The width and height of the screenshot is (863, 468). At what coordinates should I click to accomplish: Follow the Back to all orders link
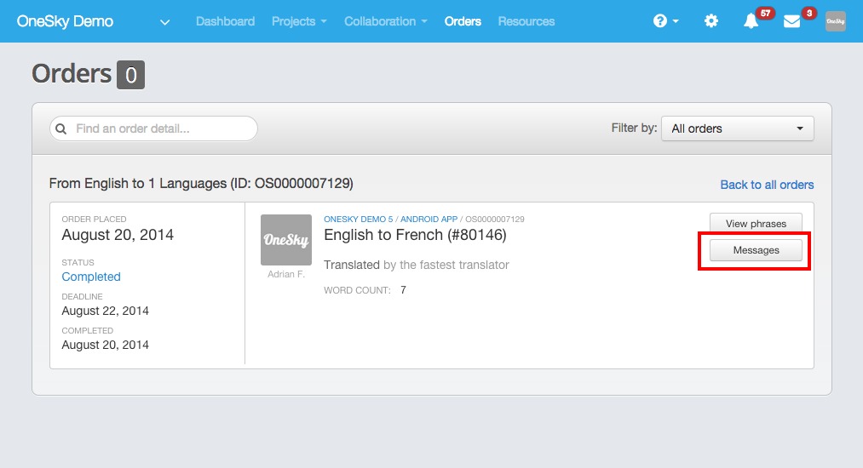[767, 185]
